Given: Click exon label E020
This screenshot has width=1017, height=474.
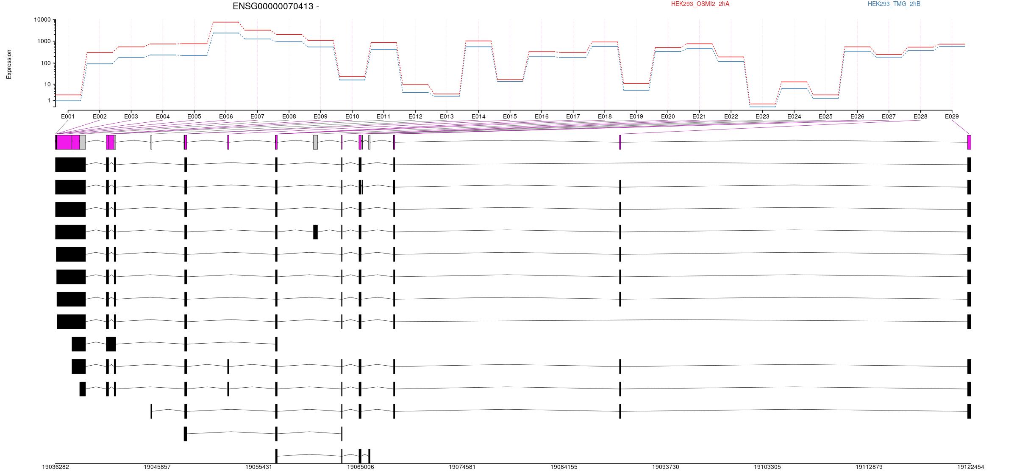Looking at the screenshot, I should coord(668,116).
